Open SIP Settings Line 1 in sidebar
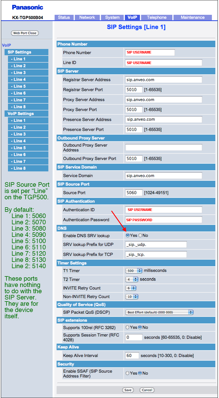The width and height of the screenshot is (219, 398). (28, 59)
